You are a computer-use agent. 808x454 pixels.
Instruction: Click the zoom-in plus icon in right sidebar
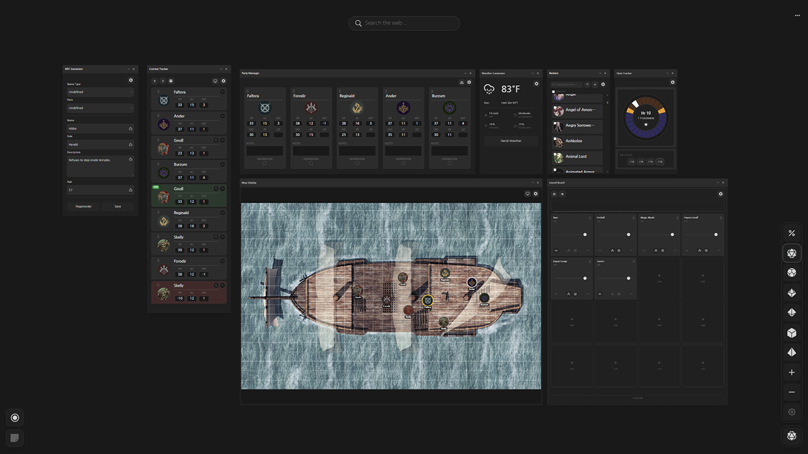792,373
